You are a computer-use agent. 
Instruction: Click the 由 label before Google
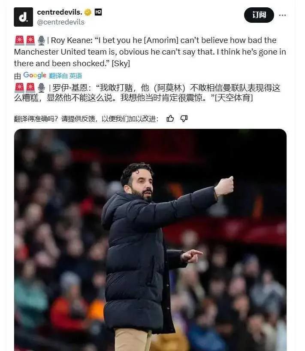point(18,76)
